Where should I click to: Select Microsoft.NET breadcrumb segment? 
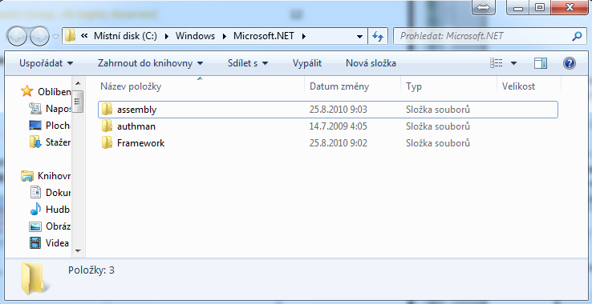coord(264,36)
